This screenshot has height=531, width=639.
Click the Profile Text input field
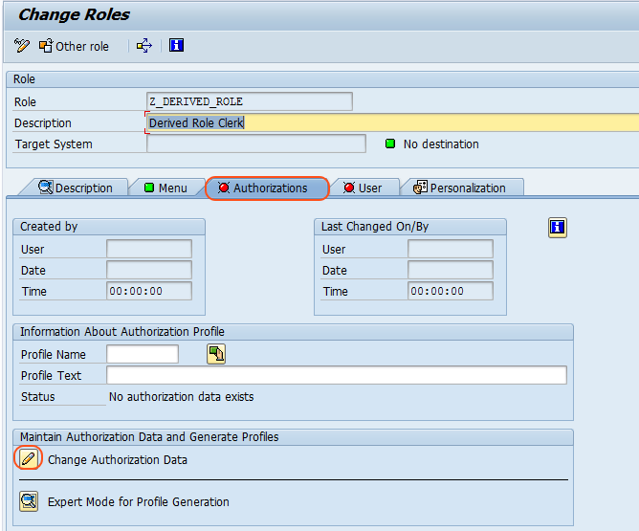click(x=336, y=375)
